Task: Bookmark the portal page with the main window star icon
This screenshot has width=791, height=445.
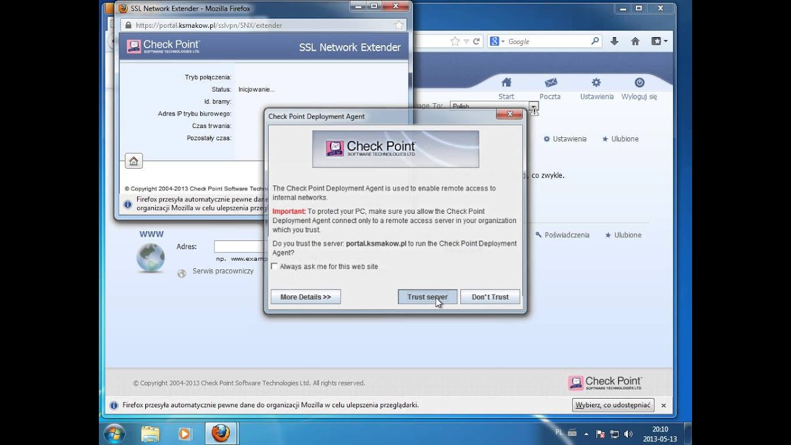Action: click(455, 41)
